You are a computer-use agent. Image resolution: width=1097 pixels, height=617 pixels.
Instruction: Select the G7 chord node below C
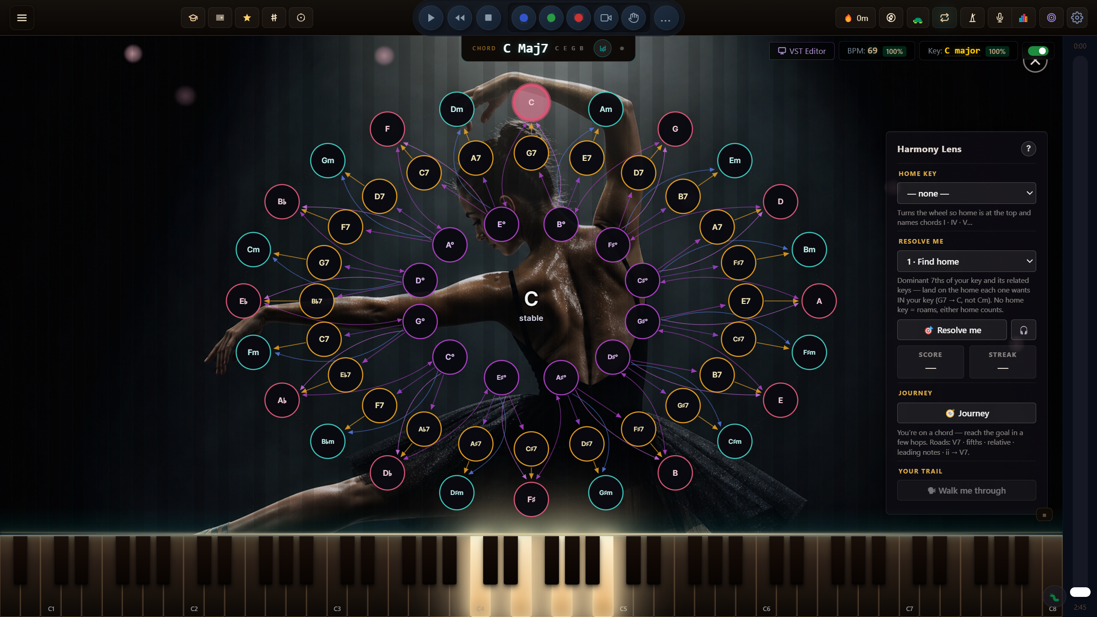point(531,153)
